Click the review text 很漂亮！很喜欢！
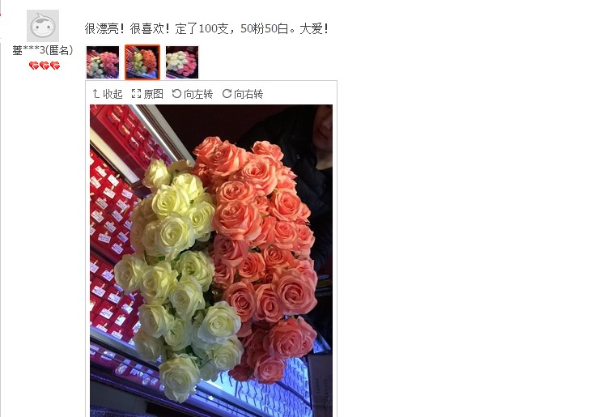The height and width of the screenshot is (417, 607). pos(127,28)
